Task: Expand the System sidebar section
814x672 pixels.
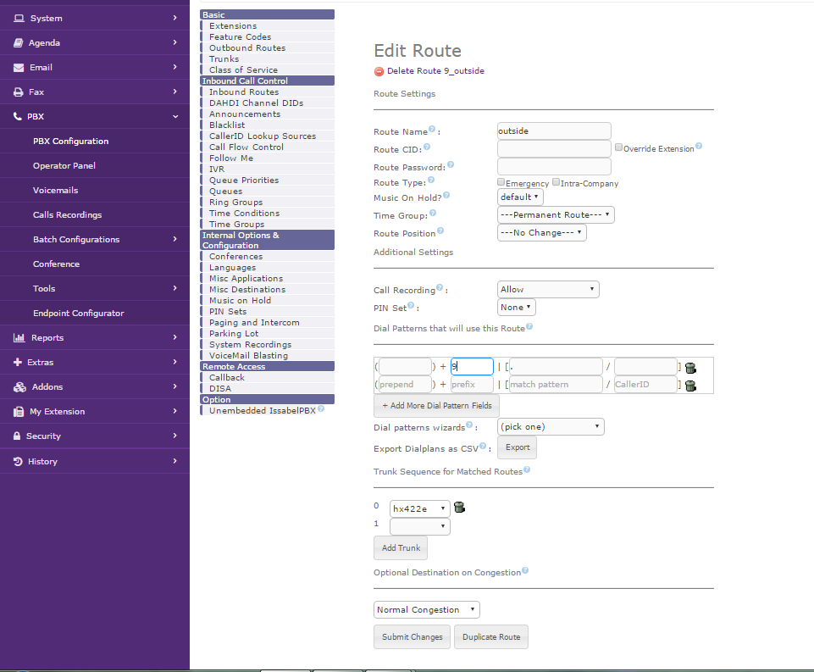Action: click(95, 18)
